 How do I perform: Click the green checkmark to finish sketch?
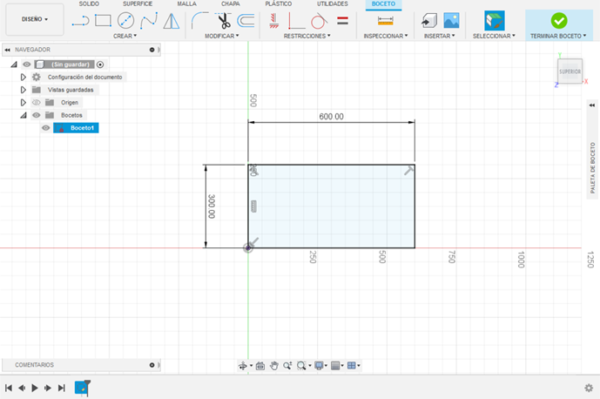(x=559, y=21)
